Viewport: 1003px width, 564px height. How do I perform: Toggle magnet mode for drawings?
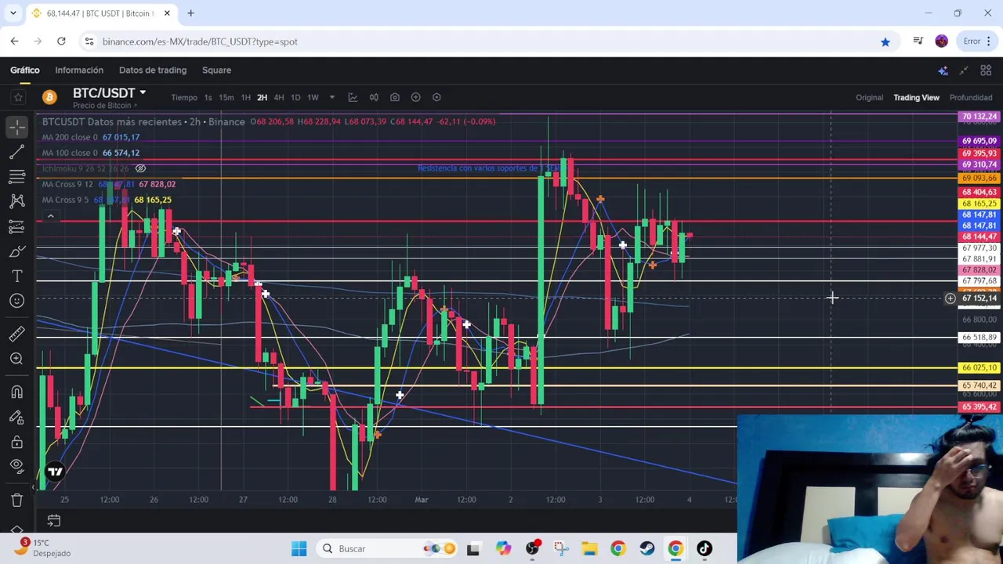pyautogui.click(x=17, y=392)
